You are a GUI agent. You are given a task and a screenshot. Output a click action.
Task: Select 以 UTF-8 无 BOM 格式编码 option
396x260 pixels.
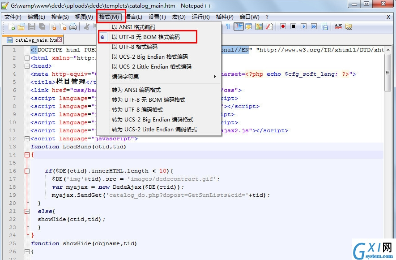(x=158, y=37)
